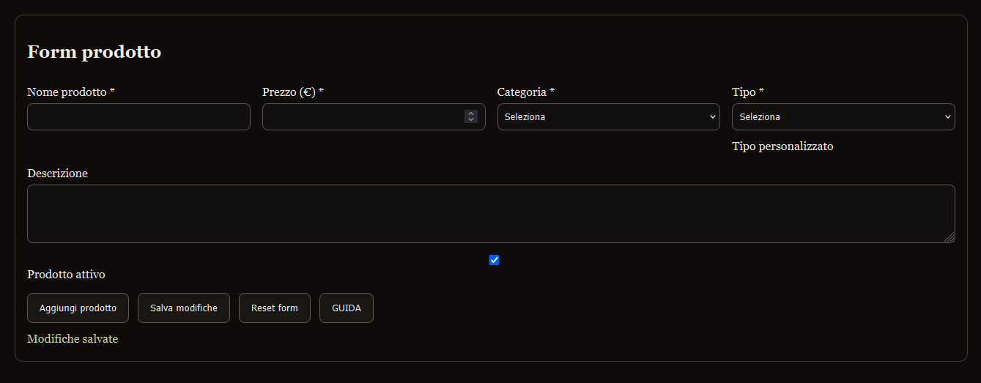Click the Salva modifiche button

[184, 308]
